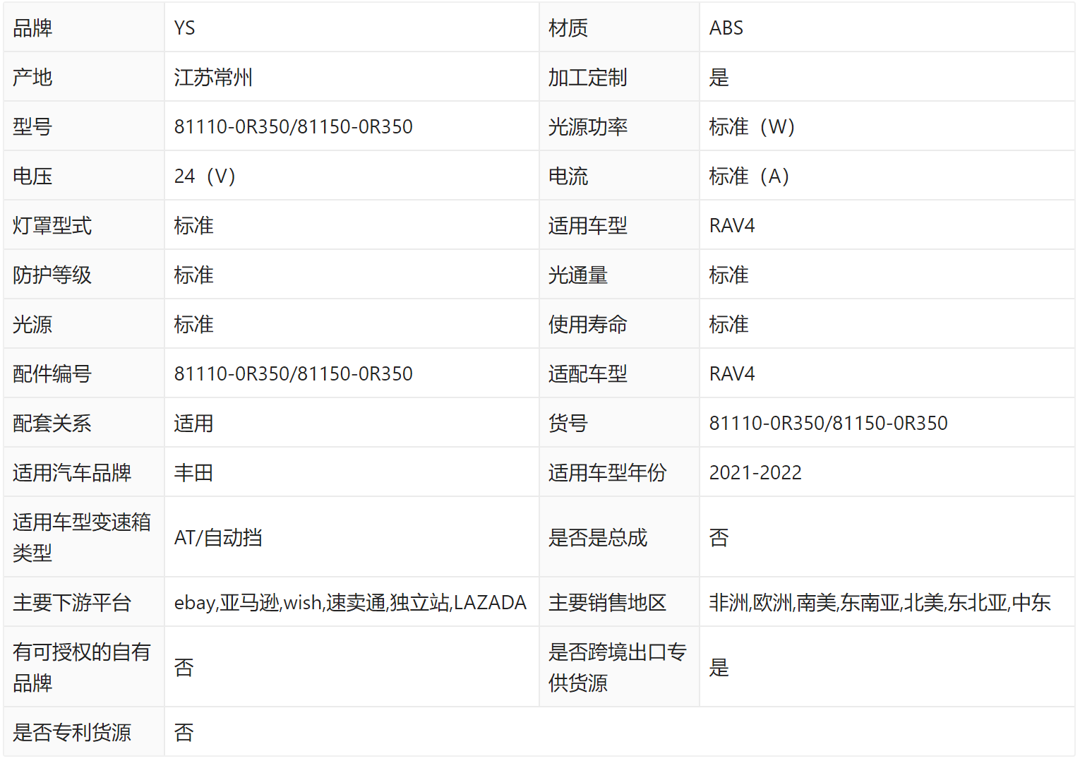Click RAV4 in the 适用车型 row

tap(732, 226)
